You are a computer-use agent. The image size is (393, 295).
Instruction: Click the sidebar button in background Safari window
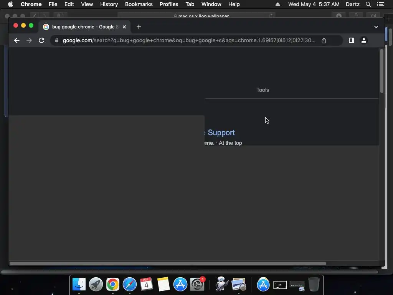[60, 15]
